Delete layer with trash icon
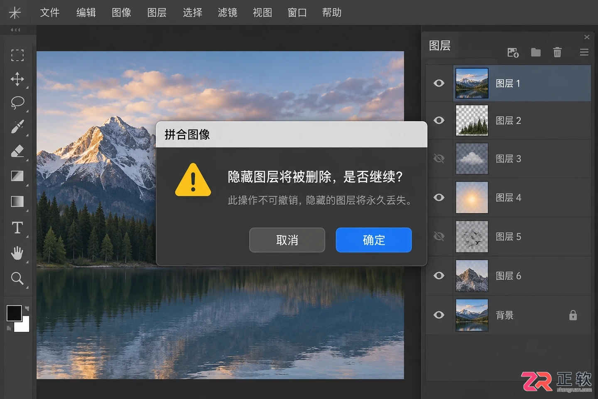 pyautogui.click(x=557, y=52)
